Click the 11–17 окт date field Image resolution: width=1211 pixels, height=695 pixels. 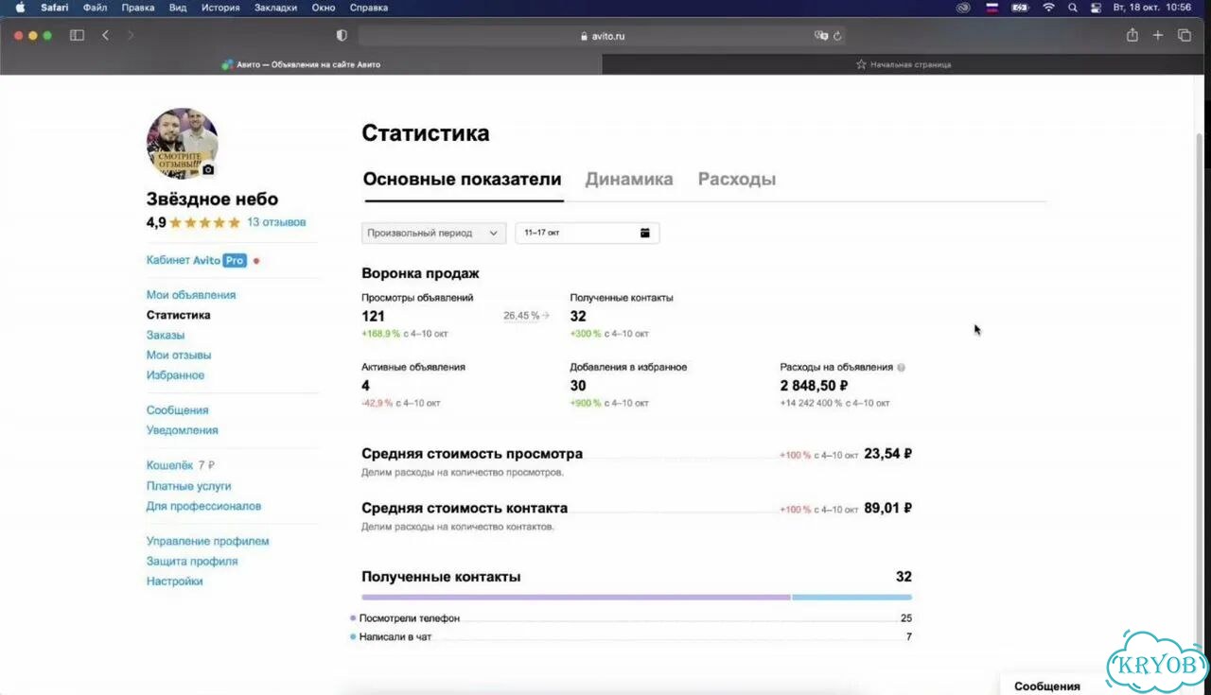click(x=587, y=233)
